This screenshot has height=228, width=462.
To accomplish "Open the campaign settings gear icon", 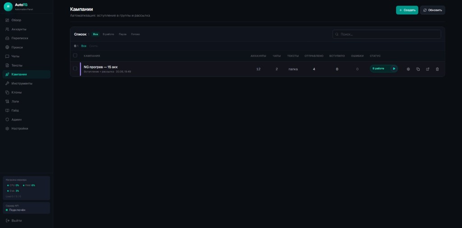I will [408, 69].
